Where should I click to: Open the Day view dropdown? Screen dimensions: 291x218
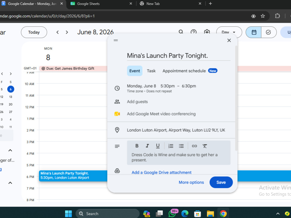coord(229,32)
